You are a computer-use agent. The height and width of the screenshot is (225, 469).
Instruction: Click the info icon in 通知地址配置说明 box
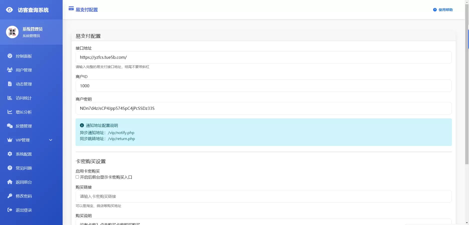(82, 125)
